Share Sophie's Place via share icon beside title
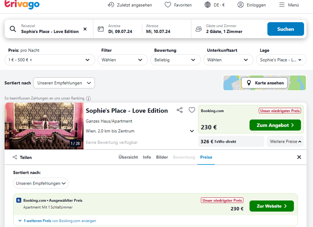 [x=180, y=110]
